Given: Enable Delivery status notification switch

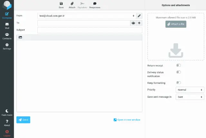Looking at the screenshot, I should 178,72.
